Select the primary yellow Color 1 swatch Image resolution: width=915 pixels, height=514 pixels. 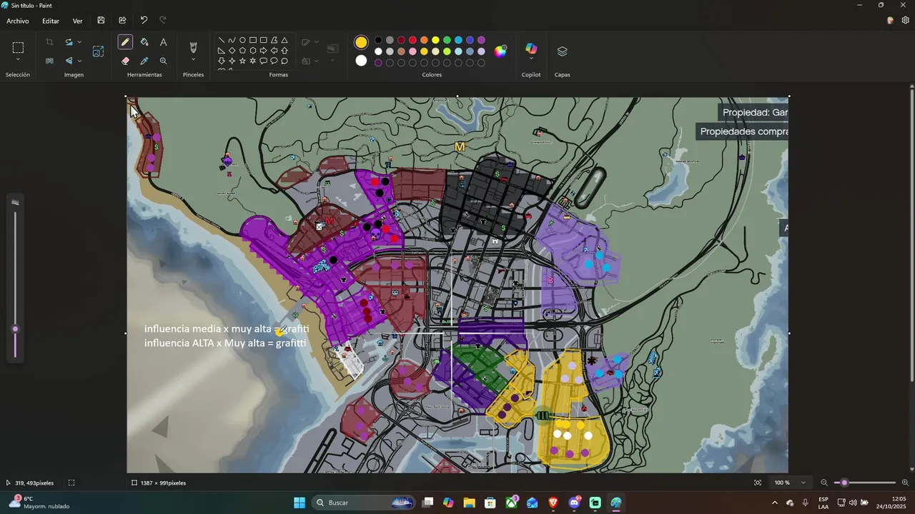pyautogui.click(x=361, y=43)
